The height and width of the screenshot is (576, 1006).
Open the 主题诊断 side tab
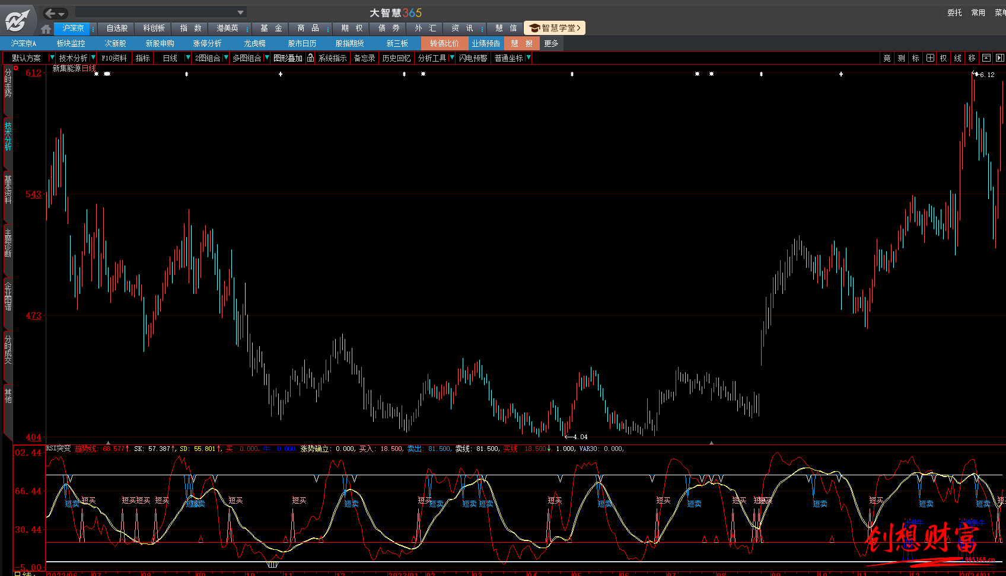[8, 244]
